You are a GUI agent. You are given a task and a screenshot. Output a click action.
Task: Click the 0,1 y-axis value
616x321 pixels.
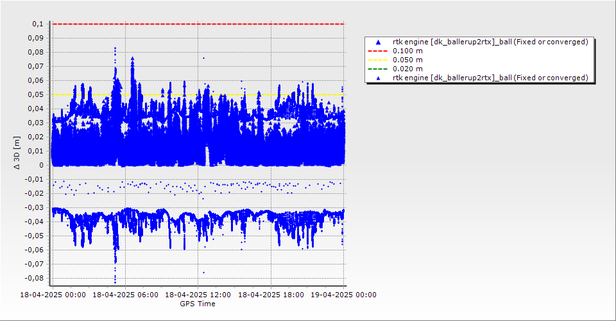click(38, 24)
